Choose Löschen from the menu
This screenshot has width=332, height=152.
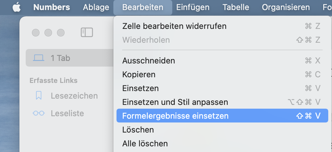tap(138, 130)
